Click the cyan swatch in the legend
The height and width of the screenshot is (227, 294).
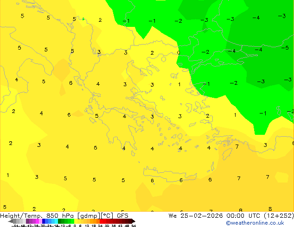click(x=56, y=221)
